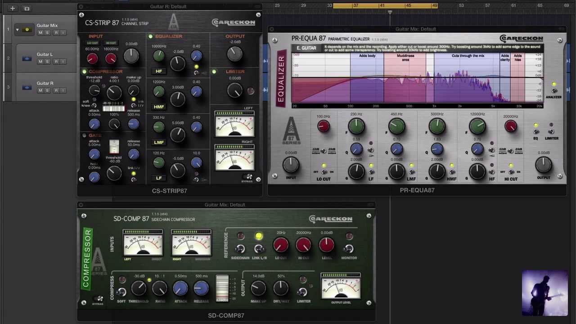
Task: Click the duplicate track icon beside plus
Action: coord(27,8)
